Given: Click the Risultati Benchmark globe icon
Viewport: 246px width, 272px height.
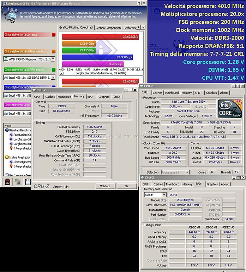Looking at the screenshot, I should tap(7, 130).
